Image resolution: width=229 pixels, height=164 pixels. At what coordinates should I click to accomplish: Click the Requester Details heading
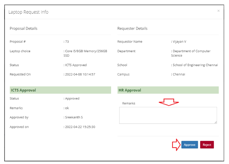(x=132, y=29)
